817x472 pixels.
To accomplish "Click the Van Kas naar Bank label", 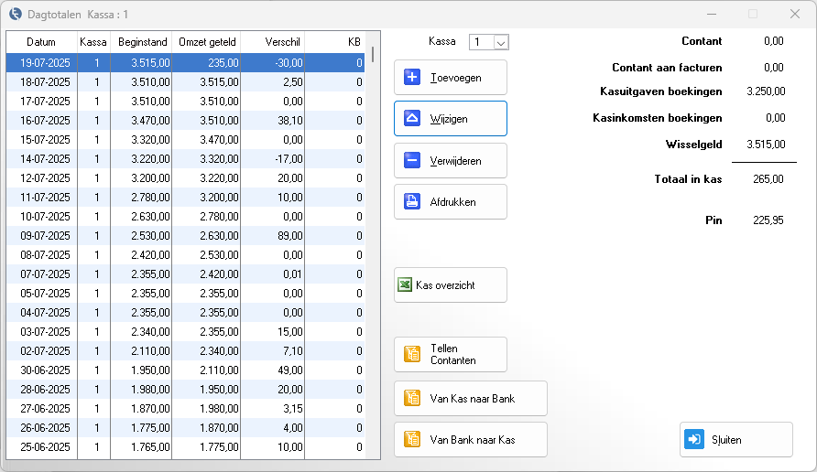I will (x=472, y=399).
